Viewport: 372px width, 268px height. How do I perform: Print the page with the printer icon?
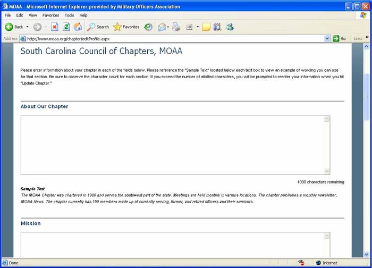(176, 27)
